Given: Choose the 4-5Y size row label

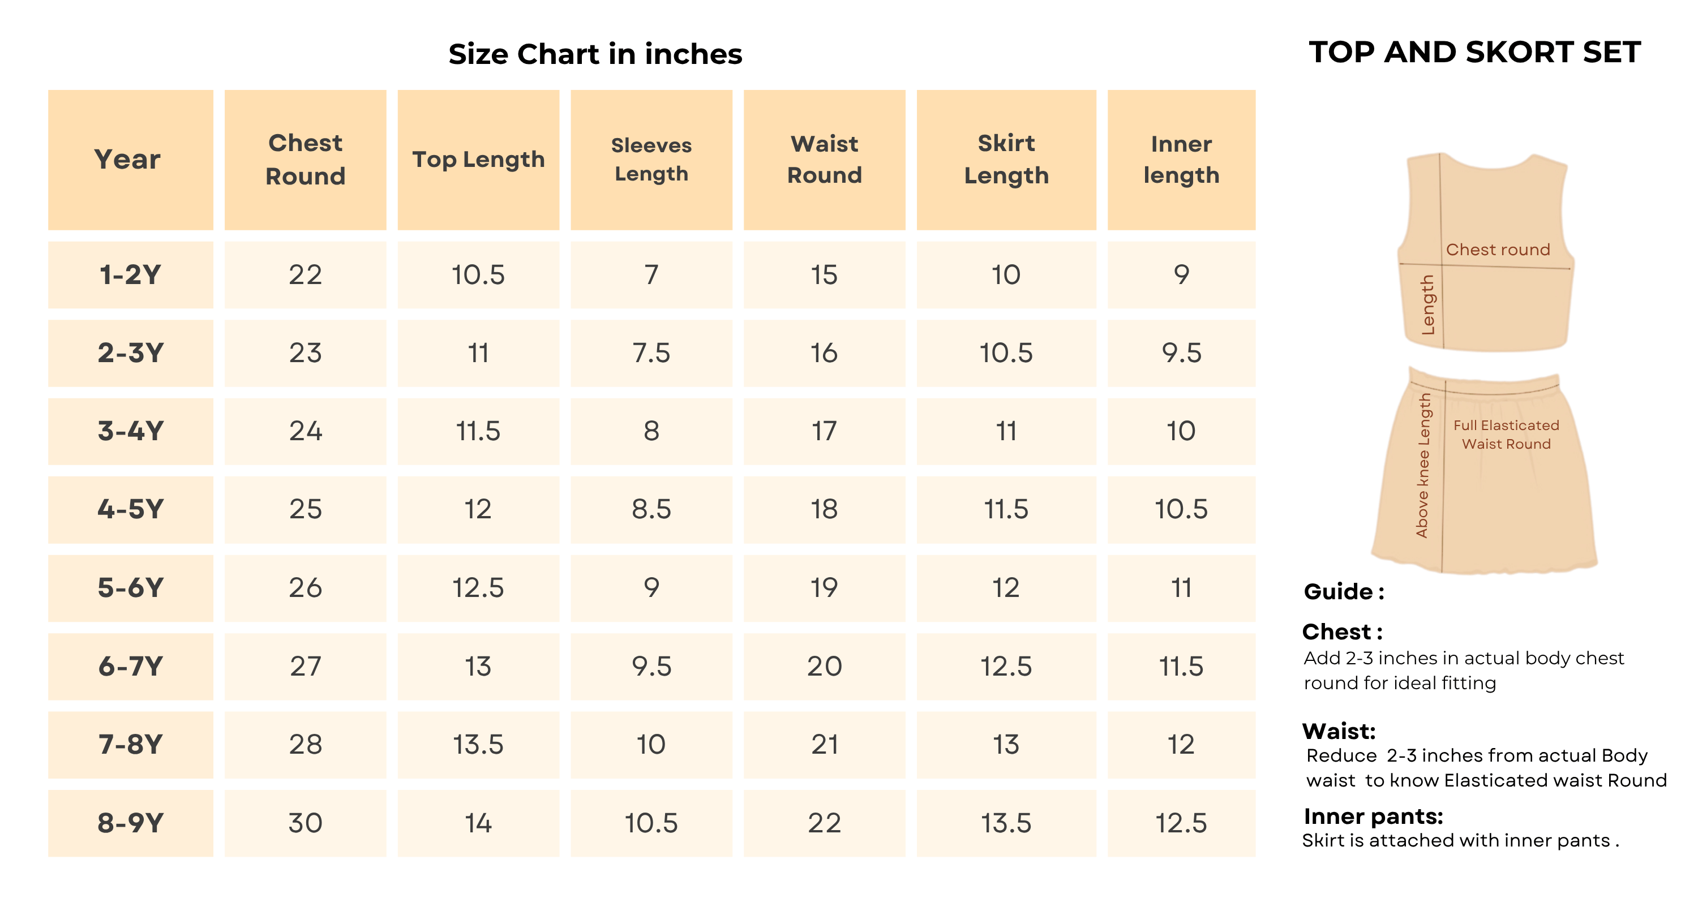Looking at the screenshot, I should click(130, 509).
